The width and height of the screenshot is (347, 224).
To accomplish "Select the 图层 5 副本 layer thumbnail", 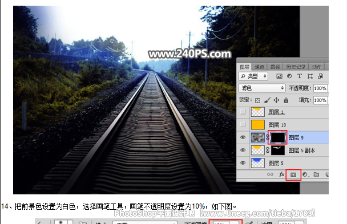I will 258,150.
